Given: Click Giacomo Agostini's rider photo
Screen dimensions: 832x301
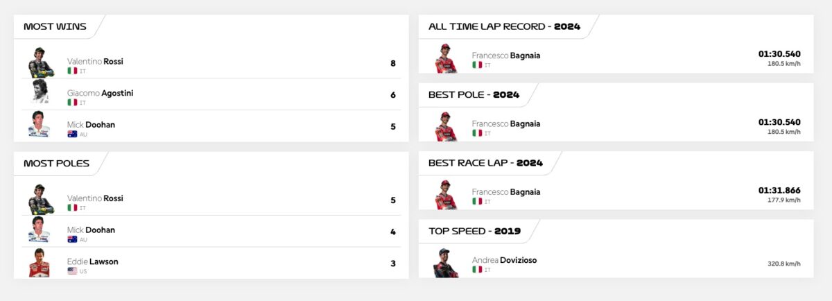Looking at the screenshot, I should [x=40, y=94].
